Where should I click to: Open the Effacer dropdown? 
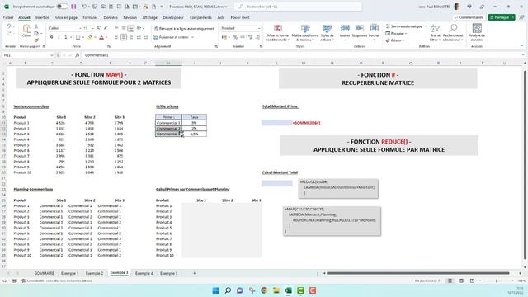394,40
